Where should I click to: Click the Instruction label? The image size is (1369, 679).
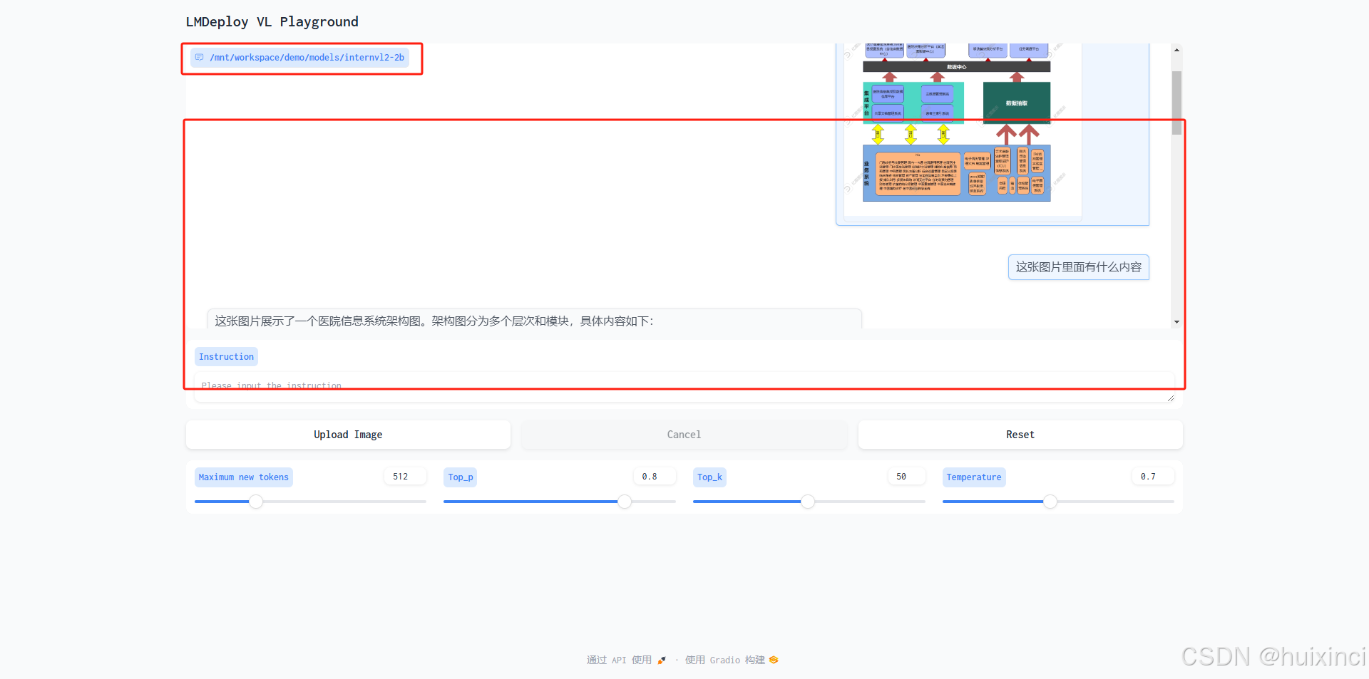coord(226,357)
